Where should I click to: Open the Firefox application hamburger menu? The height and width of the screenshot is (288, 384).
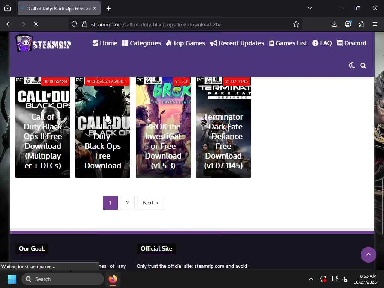[375, 24]
